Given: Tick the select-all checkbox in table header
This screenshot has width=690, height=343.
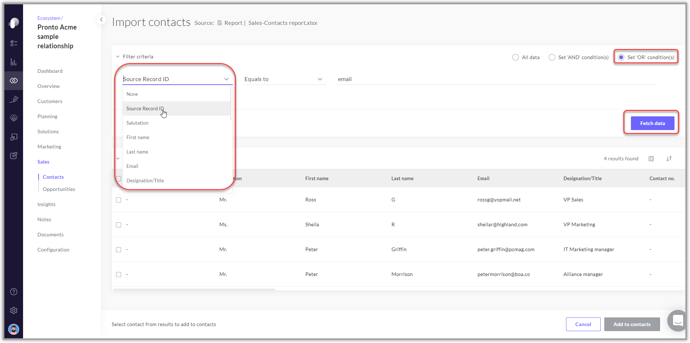Looking at the screenshot, I should [x=119, y=179].
